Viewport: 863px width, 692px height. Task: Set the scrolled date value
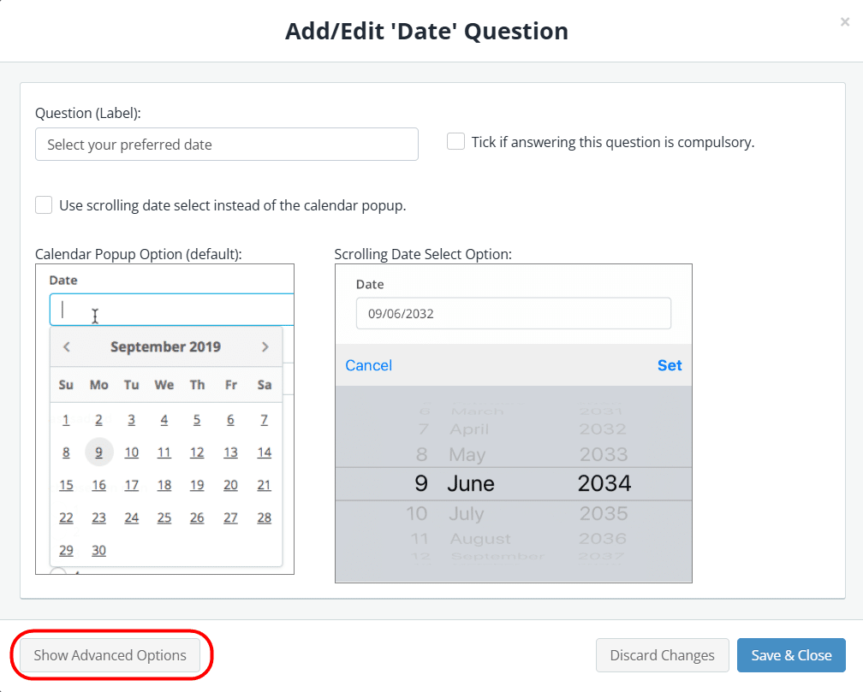point(670,364)
